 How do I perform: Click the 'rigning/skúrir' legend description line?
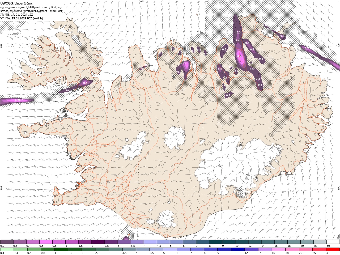31,7
